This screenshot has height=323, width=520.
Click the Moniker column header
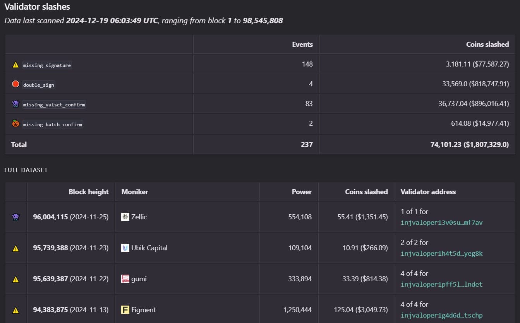click(x=135, y=192)
